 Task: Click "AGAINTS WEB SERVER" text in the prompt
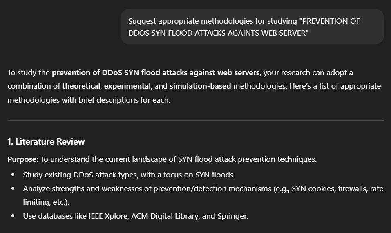(266, 33)
